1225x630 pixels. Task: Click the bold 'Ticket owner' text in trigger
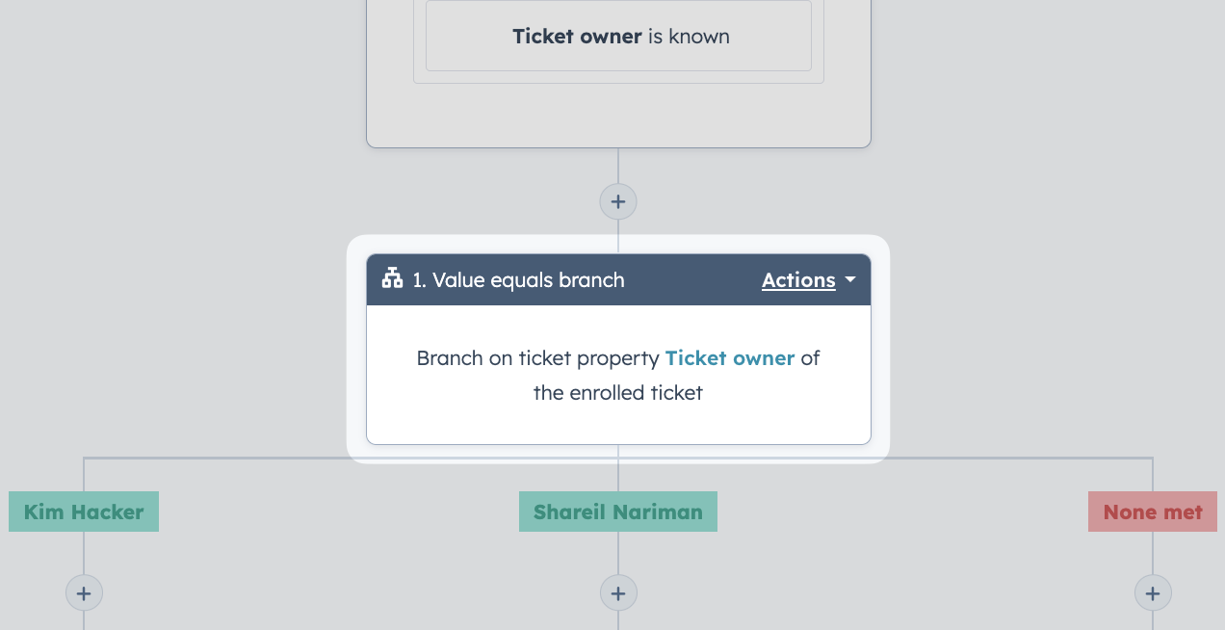coord(577,37)
